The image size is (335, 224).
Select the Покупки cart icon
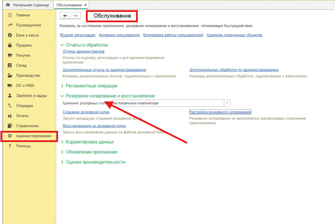click(10, 55)
